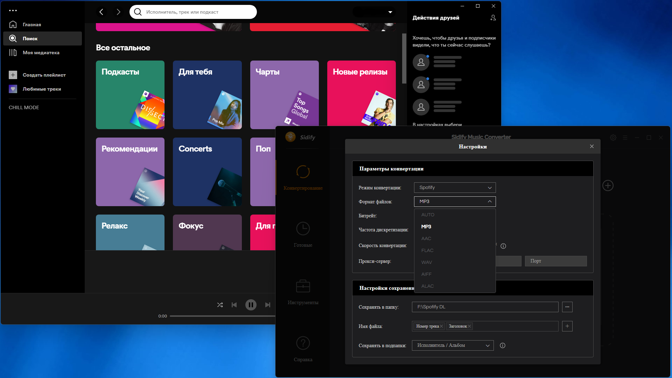Viewport: 672px width, 378px height.
Task: Open the Для тебя category card
Action: click(207, 95)
